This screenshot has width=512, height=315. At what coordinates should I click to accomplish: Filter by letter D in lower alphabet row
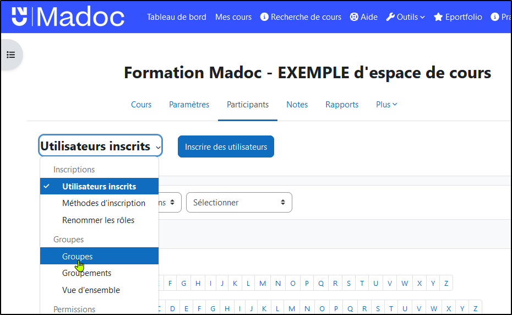(172, 308)
